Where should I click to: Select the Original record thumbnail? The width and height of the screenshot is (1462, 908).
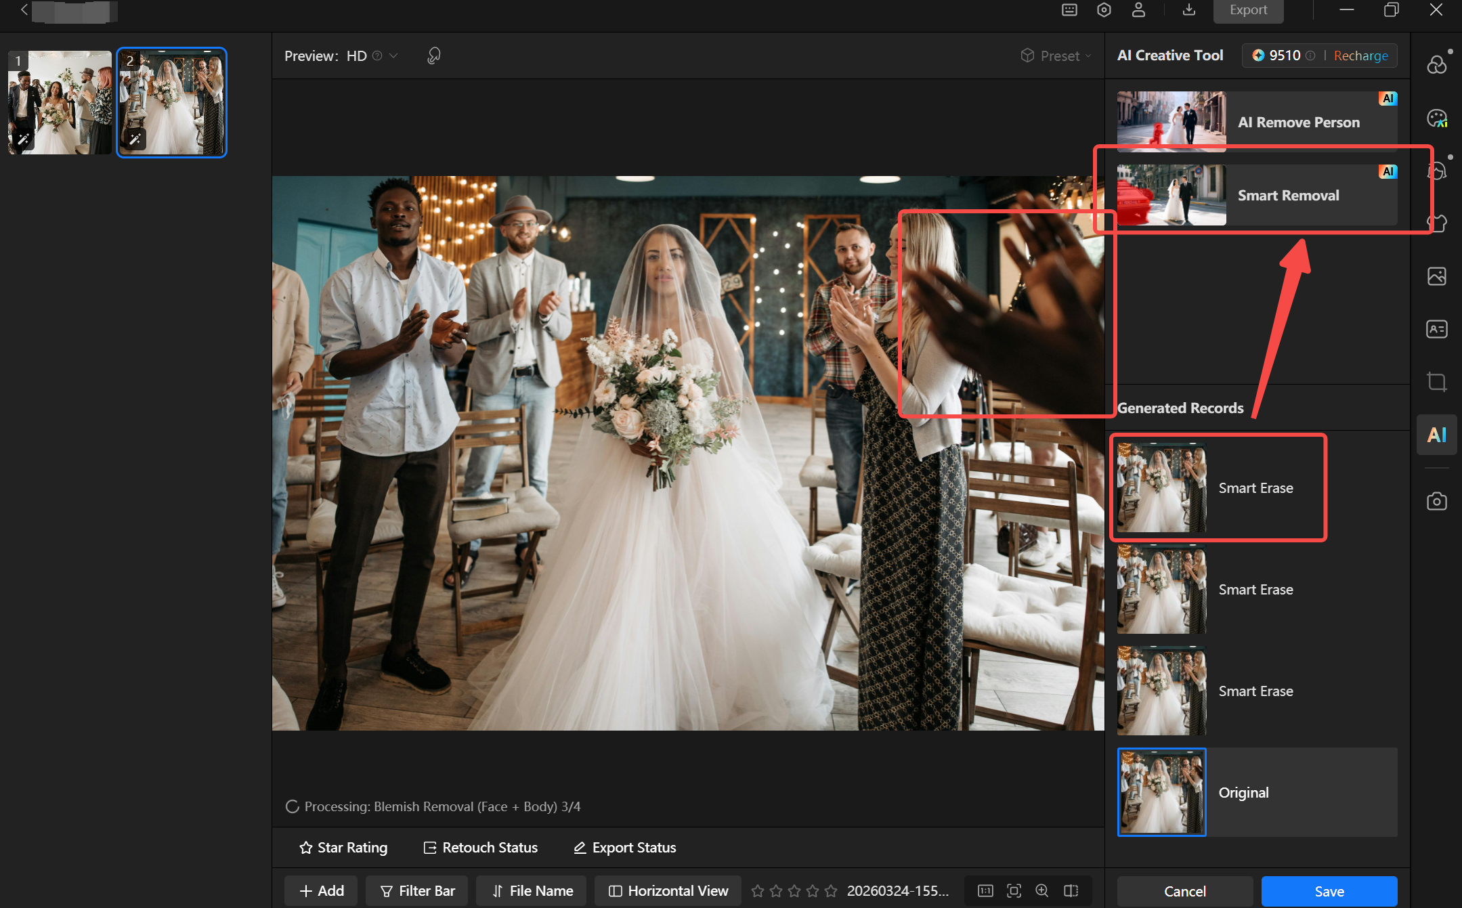(1161, 792)
